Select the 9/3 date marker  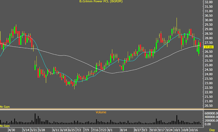(x=145, y=130)
